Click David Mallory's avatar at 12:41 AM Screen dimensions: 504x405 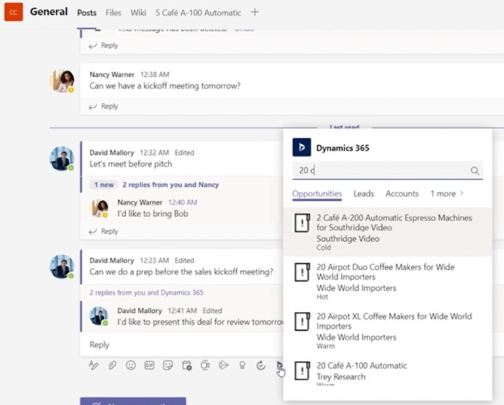99,316
